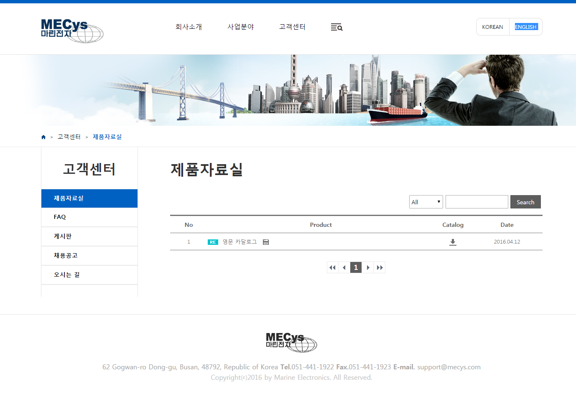Click the Search button
Viewport: 576px width, 404px height.
coord(525,202)
